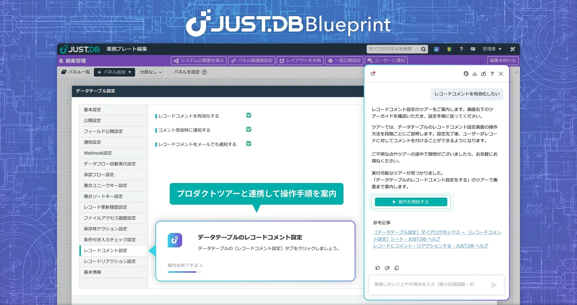Viewport: 577px width, 305px height.
Task: Click 案内を開始する button
Action: click(411, 202)
